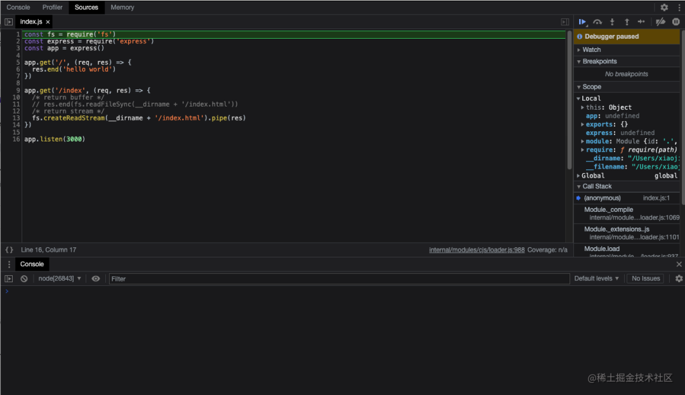Click the Debugger paused banner

pyautogui.click(x=627, y=37)
